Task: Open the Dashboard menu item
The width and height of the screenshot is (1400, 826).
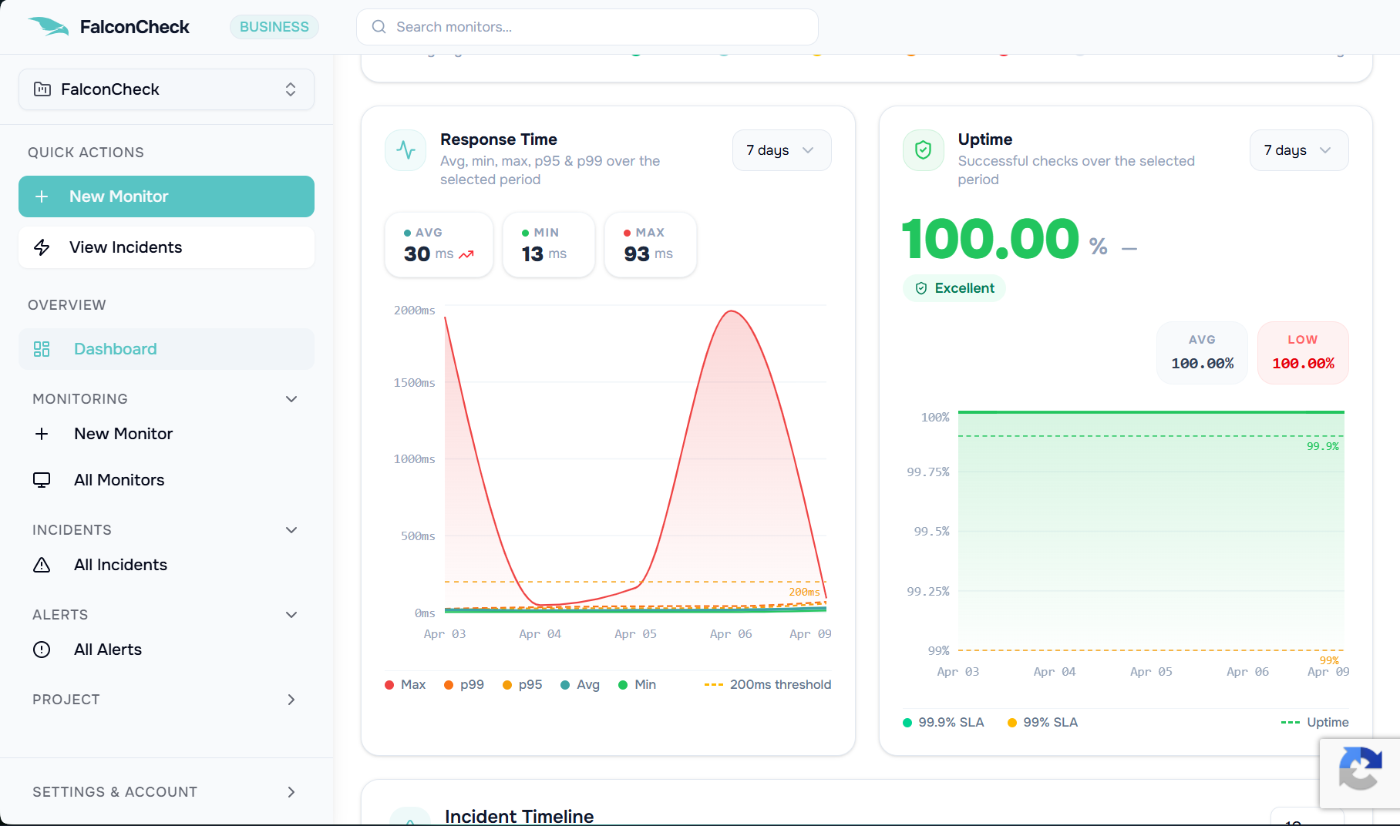Action: [x=167, y=349]
